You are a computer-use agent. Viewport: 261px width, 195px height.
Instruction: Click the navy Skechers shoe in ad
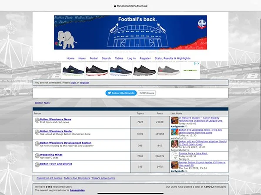point(73,71)
